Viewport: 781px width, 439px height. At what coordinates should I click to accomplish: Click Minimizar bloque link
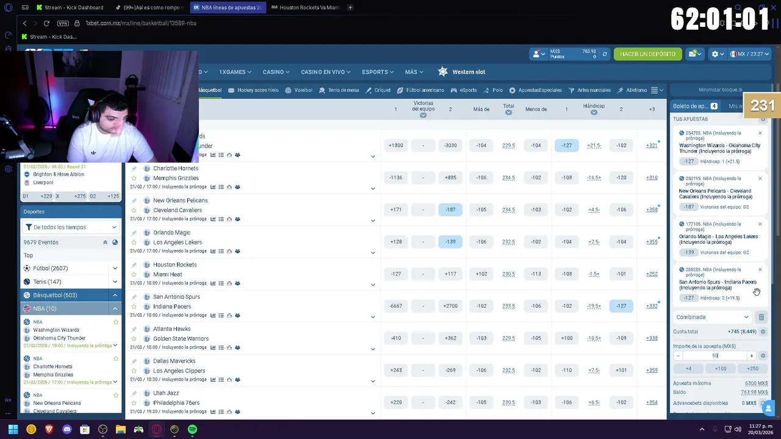point(720,90)
